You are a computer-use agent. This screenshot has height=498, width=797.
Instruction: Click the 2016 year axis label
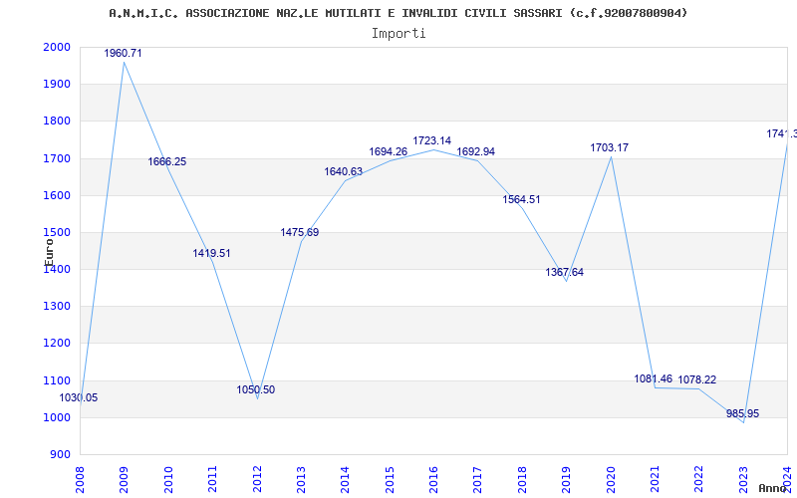(433, 479)
